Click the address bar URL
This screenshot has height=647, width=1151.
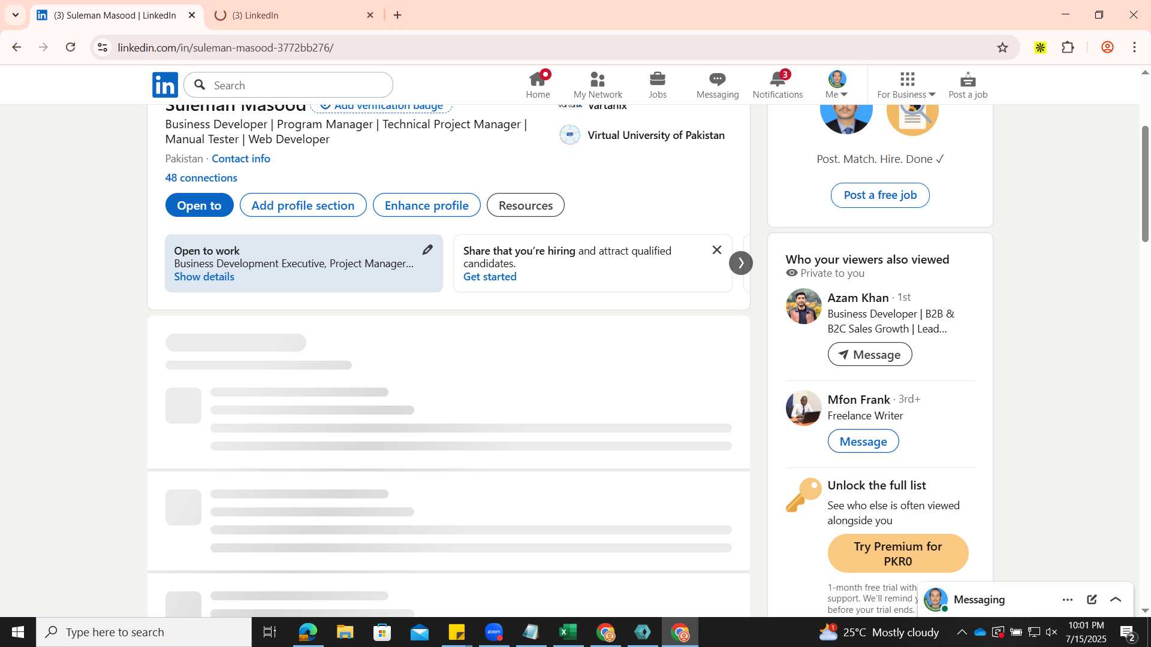[x=225, y=47]
